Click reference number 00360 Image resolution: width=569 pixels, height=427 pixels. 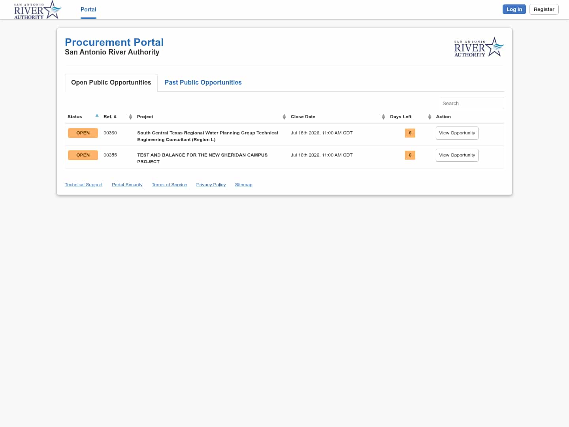(110, 133)
